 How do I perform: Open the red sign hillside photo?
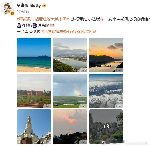tap(34, 91)
